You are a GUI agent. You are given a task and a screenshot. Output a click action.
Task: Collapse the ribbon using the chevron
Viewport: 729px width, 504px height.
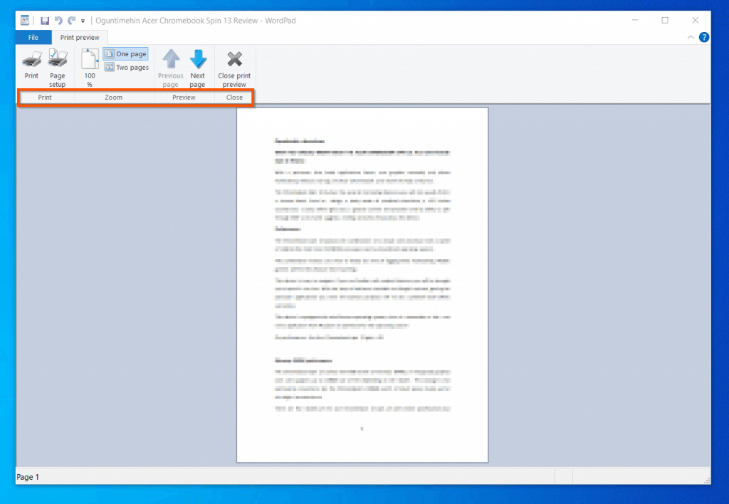click(689, 37)
